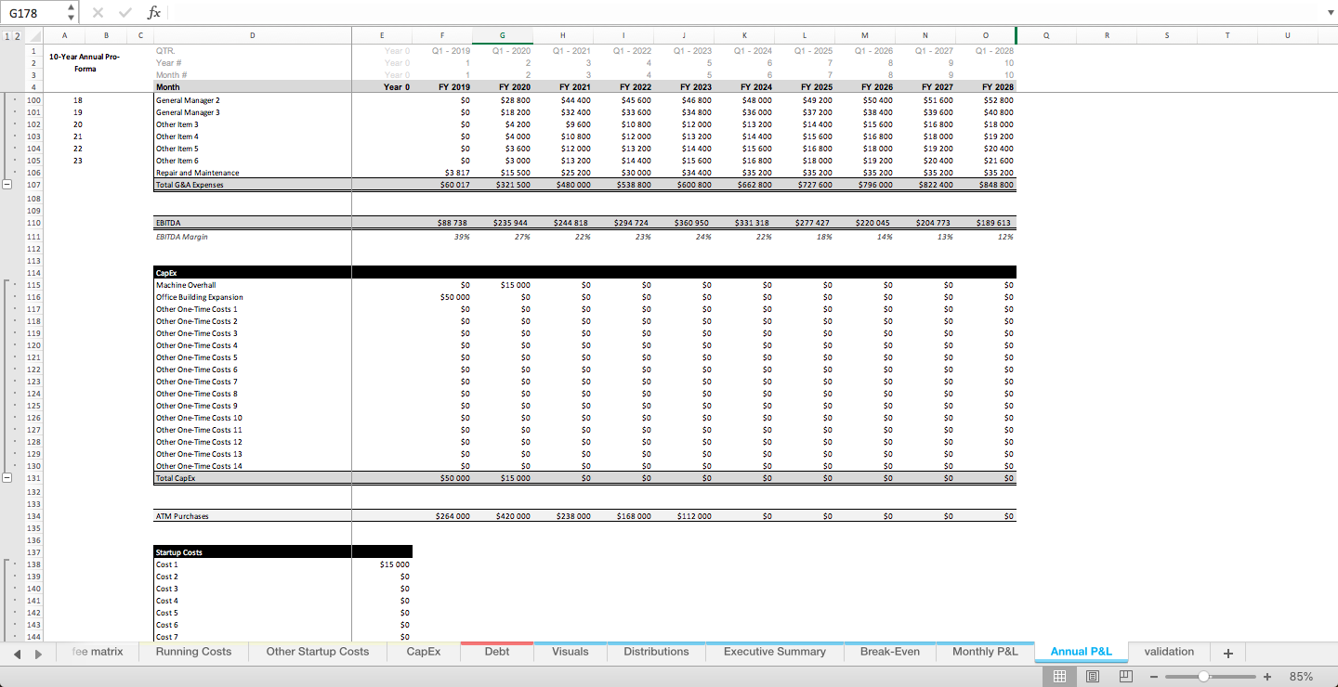The width and height of the screenshot is (1338, 687).
Task: Open the Debt sheet tab
Action: click(496, 652)
